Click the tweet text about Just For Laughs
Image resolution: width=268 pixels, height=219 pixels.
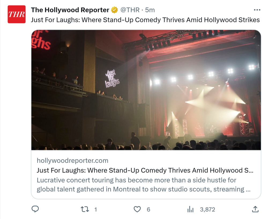pos(145,20)
